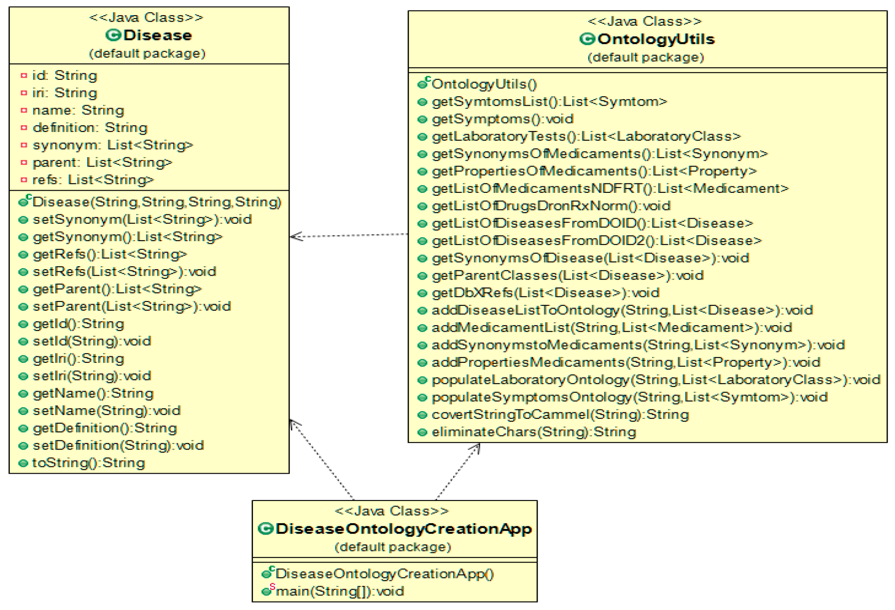Screen dimensions: 895x610
Task: Click the green public method icon beside toString():String
Action: tap(23, 463)
